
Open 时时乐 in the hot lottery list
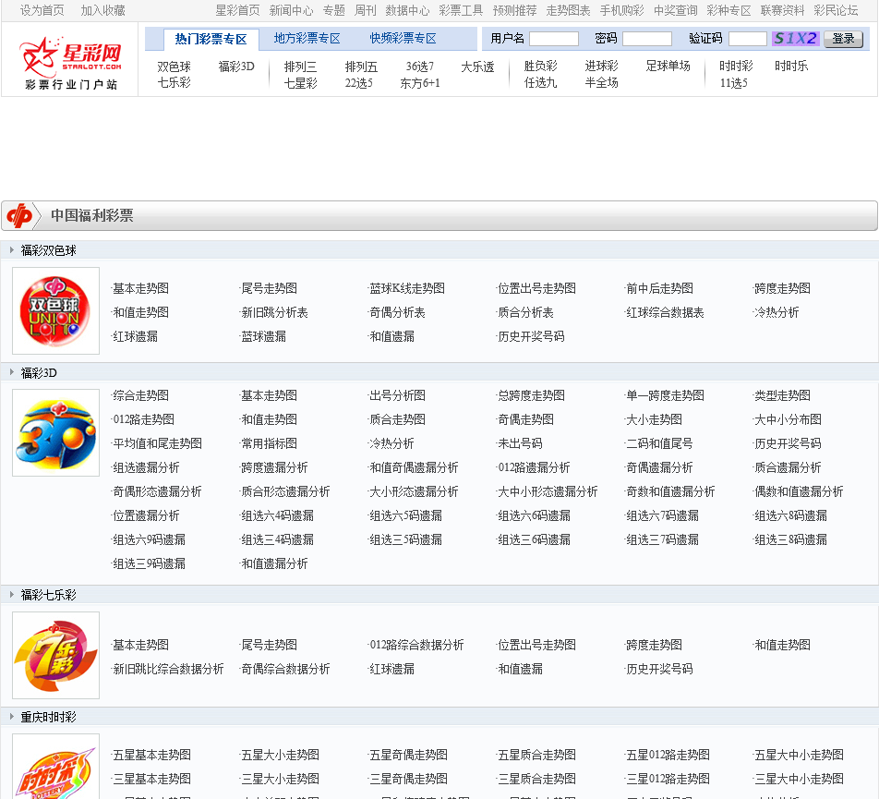coord(791,67)
